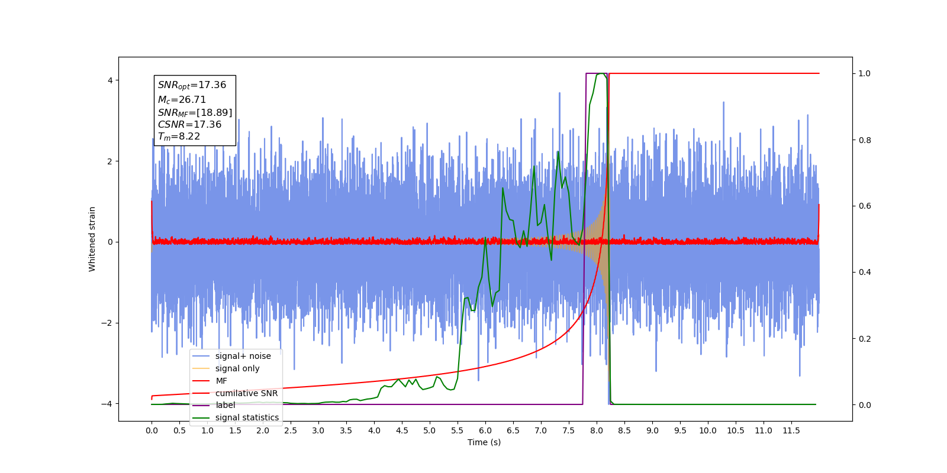Click the 0 tick on the strain axis
947x473 pixels.
(x=109, y=242)
